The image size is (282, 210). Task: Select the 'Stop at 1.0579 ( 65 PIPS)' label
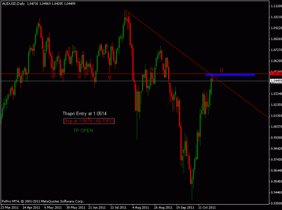pos(89,121)
